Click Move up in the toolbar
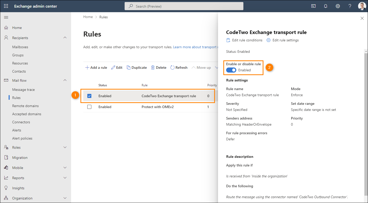Image resolution: width=368 pixels, height=203 pixels. [x=201, y=67]
